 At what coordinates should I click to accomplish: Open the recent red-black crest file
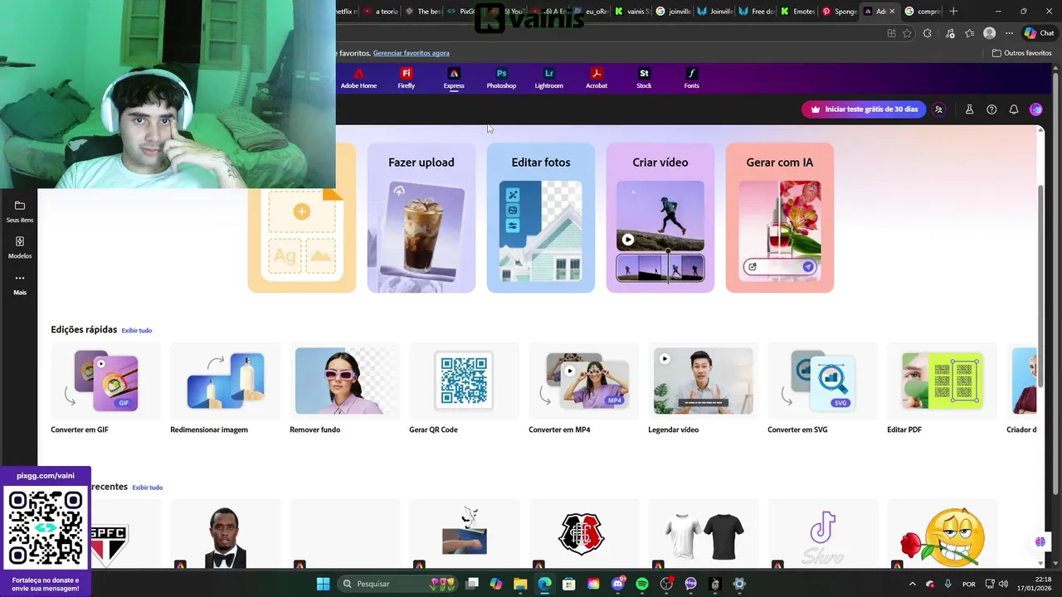(584, 535)
